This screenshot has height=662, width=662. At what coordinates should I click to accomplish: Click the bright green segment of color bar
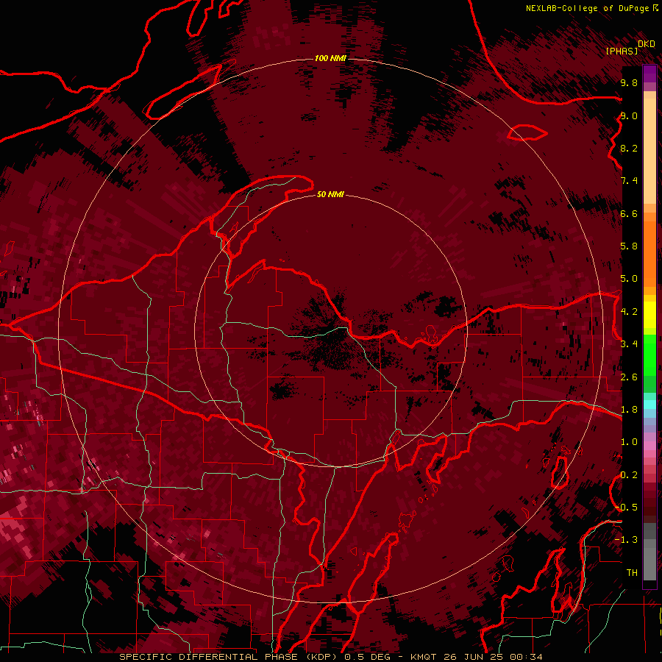pyautogui.click(x=649, y=355)
